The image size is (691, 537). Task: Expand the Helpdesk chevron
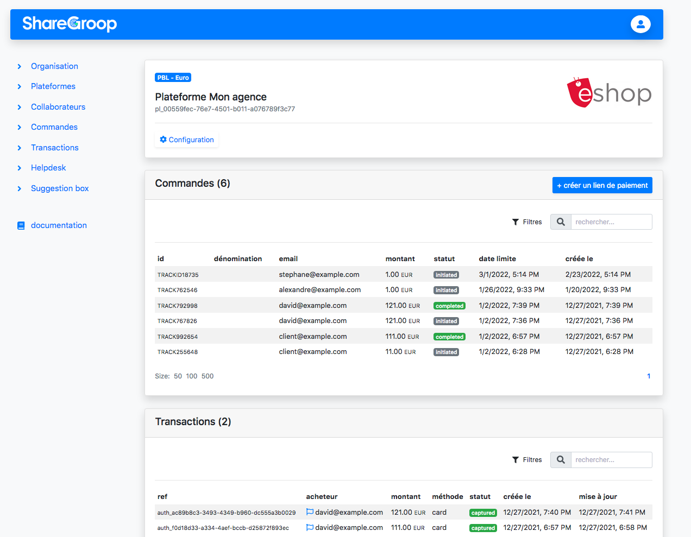coord(20,168)
